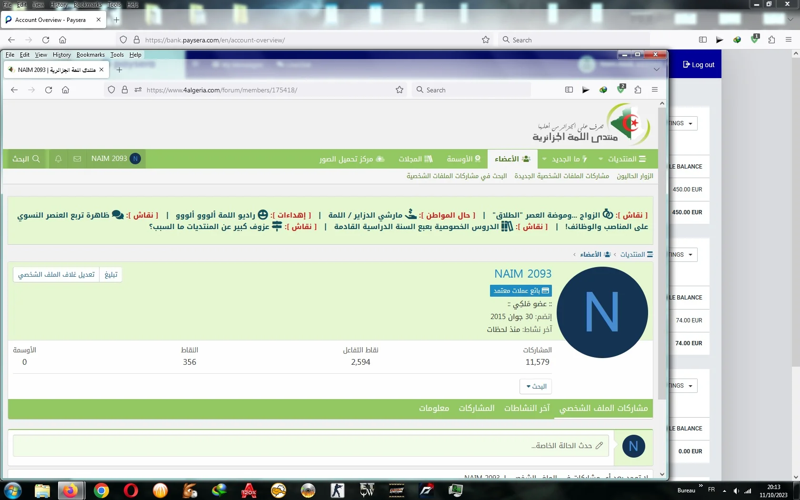Expand the ما الجديد navbar dropdown arrow
Image resolution: width=800 pixels, height=500 pixels.
pyautogui.click(x=544, y=159)
